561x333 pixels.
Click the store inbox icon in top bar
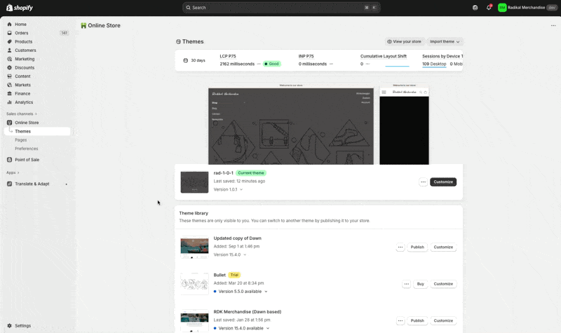pos(475,8)
